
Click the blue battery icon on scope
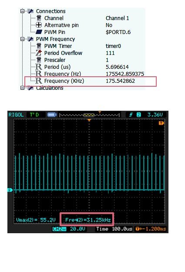[52, 115]
